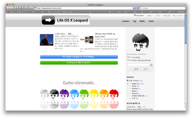This screenshot has height=118, width=192.
Task: Open the Book category
Action: coord(134,91)
